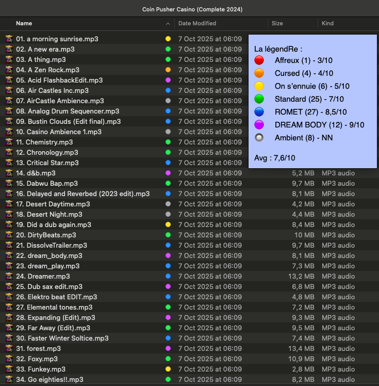The image size is (379, 386).
Task: Click the Standard (25) - 7/10 legend line
Action: coord(309,99)
